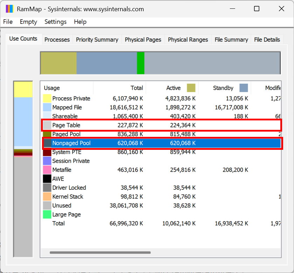
Task: Click the overall total 66,996,320 K
Action: click(126, 223)
